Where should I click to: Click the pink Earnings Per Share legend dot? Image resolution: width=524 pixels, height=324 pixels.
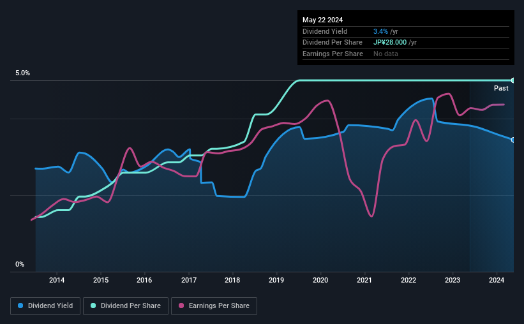(181, 306)
